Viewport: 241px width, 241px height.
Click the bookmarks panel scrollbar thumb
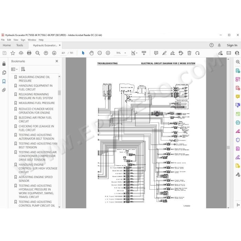click(x=59, y=93)
